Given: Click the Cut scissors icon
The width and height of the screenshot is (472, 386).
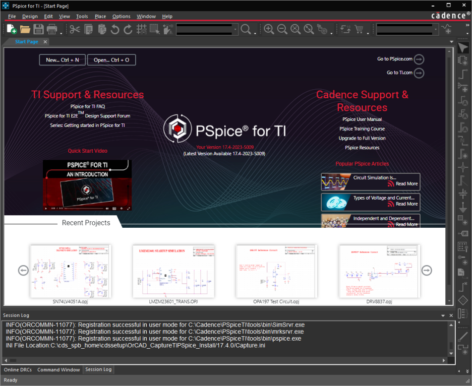Looking at the screenshot, I should click(x=75, y=29).
